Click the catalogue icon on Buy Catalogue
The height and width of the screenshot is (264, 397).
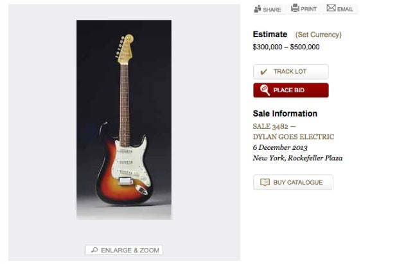click(x=264, y=183)
